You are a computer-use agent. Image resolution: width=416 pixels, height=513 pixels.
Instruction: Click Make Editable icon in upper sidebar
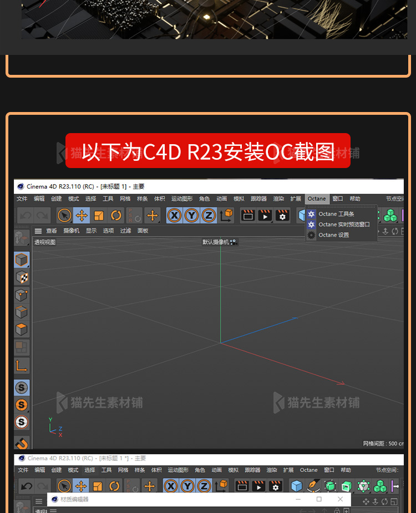22,238
